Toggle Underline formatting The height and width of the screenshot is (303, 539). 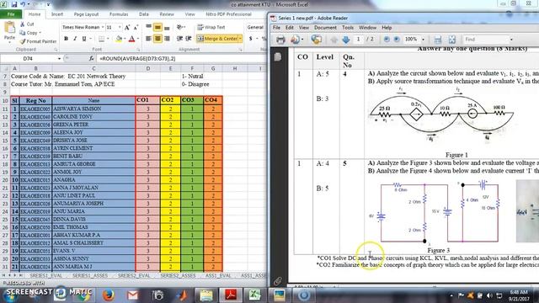coord(84,39)
